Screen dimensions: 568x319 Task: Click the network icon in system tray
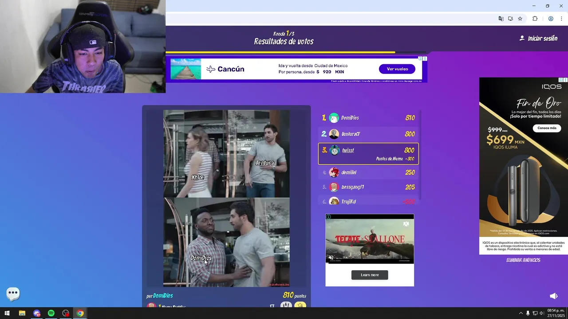point(535,313)
